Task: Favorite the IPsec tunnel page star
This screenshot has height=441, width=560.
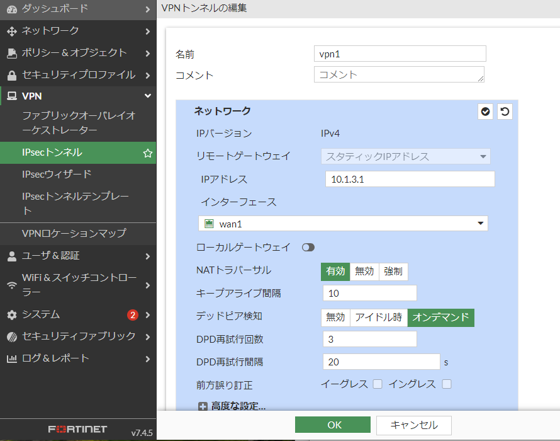Action: [x=147, y=153]
